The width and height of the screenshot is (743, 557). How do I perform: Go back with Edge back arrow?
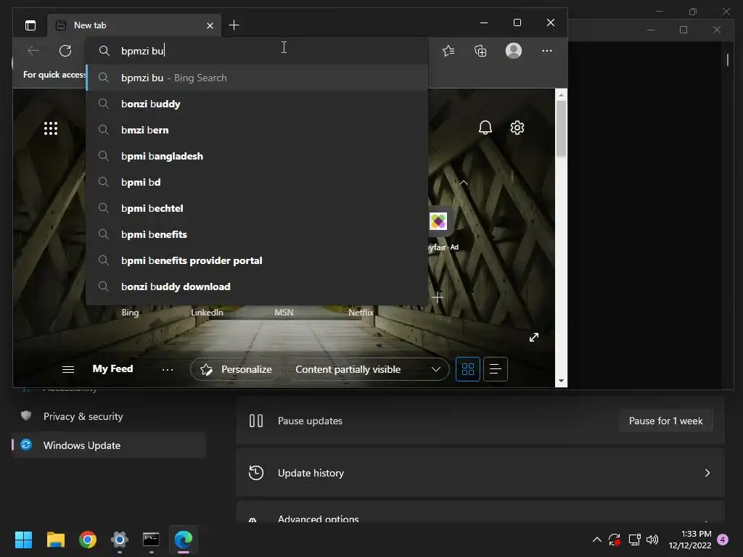coord(33,51)
